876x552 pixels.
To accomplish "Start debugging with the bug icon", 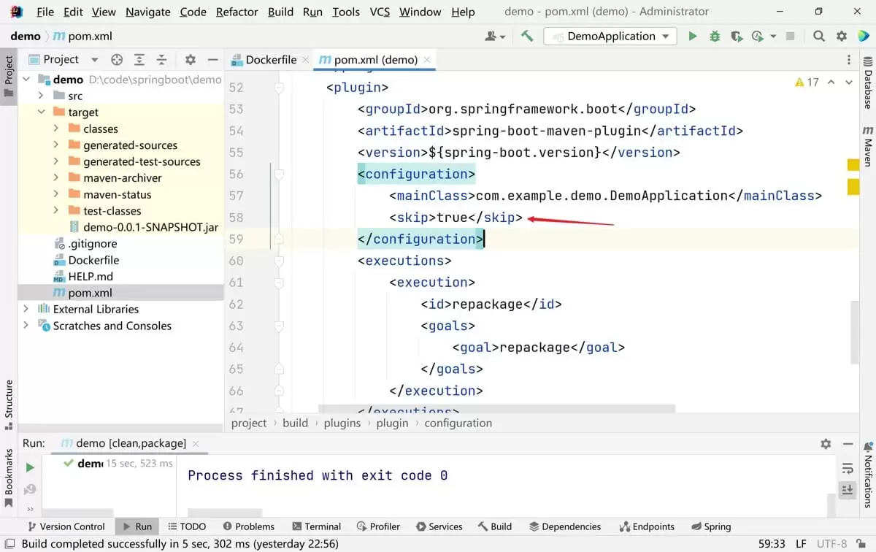I will point(715,36).
